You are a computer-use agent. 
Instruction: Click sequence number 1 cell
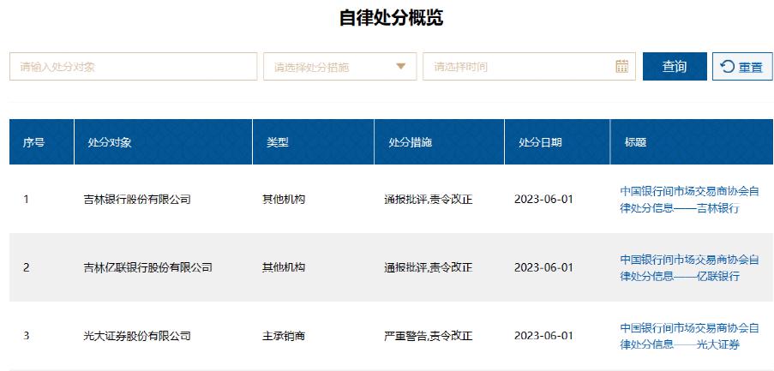[x=27, y=200]
